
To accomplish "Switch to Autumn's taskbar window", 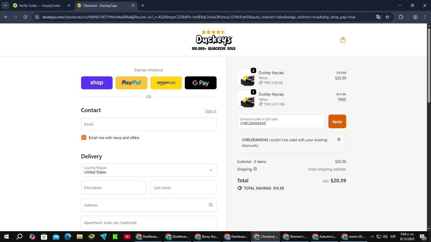I will 324,237.
